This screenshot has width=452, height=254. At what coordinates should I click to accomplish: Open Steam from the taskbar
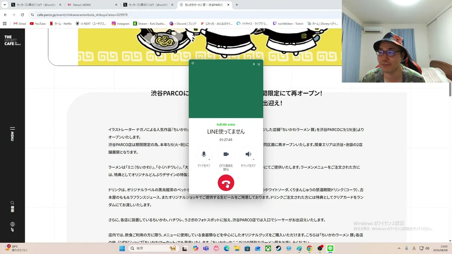point(279,248)
